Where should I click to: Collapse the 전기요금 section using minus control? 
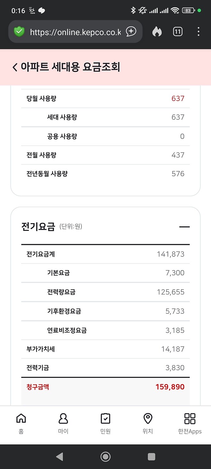point(184,227)
